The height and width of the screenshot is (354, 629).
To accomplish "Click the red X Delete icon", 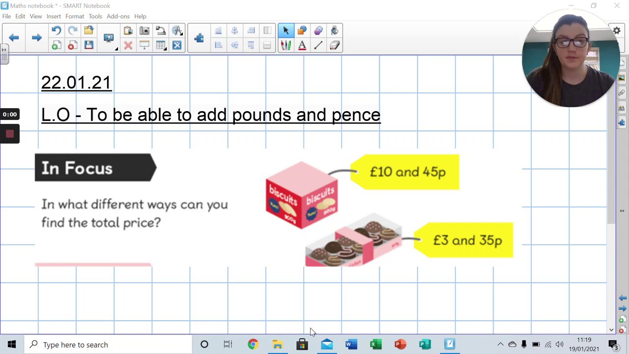I will coord(128,45).
